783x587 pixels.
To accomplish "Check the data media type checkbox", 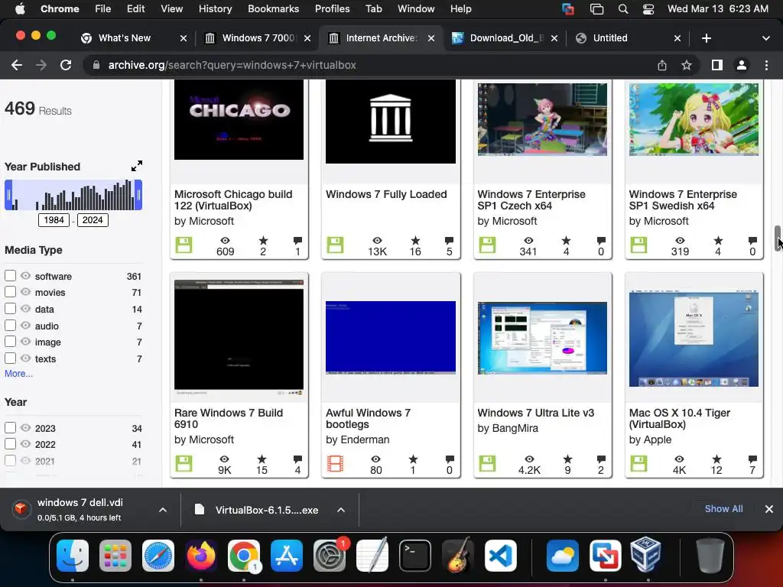I will (x=10, y=309).
